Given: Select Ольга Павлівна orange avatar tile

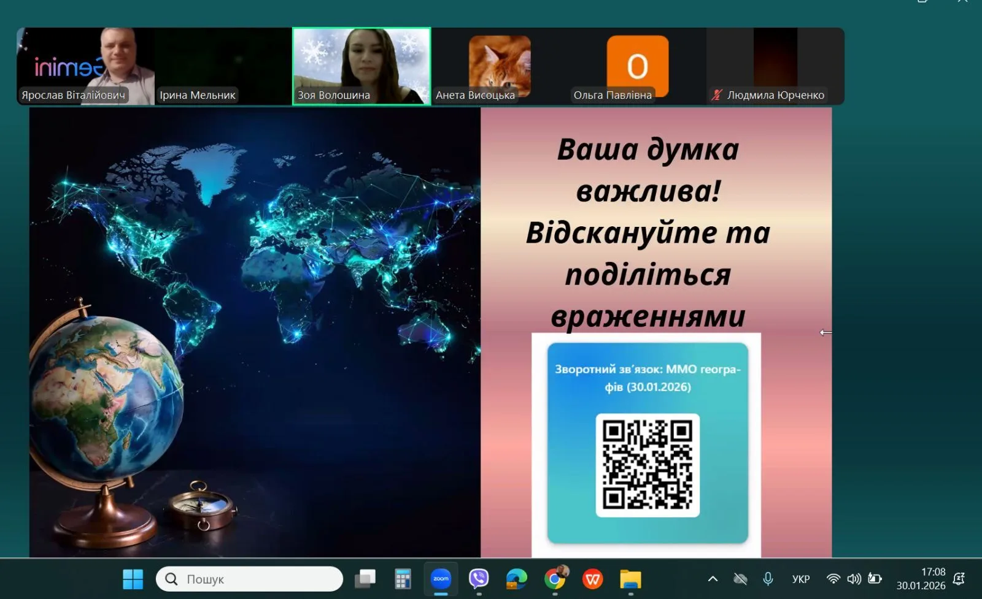Looking at the screenshot, I should [638, 66].
